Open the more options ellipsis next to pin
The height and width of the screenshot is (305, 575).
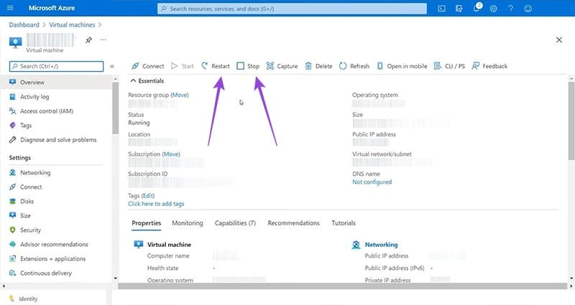103,39
